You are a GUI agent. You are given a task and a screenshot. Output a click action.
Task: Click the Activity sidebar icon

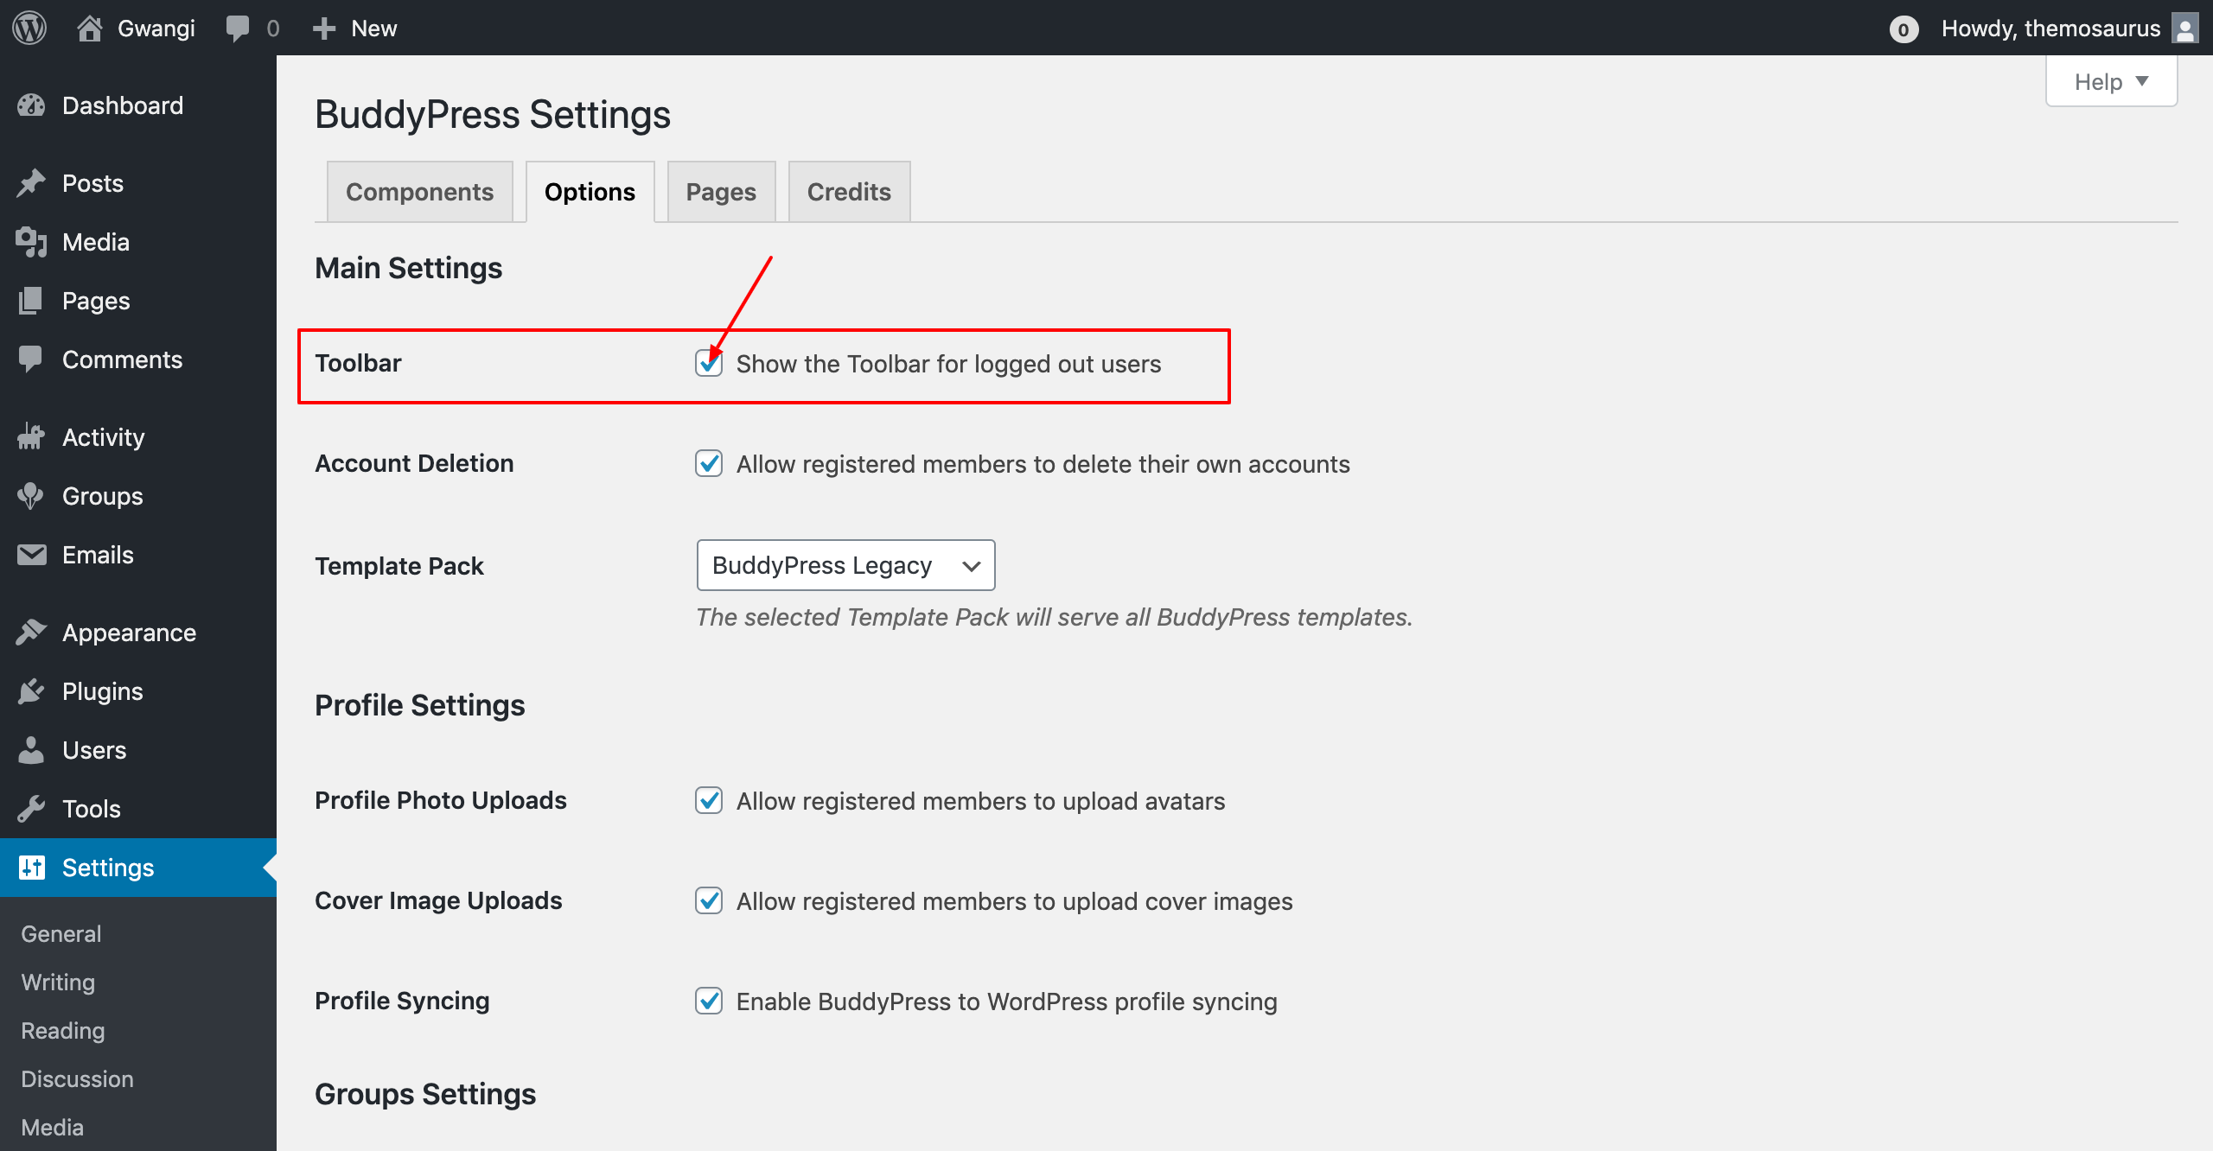pos(31,437)
